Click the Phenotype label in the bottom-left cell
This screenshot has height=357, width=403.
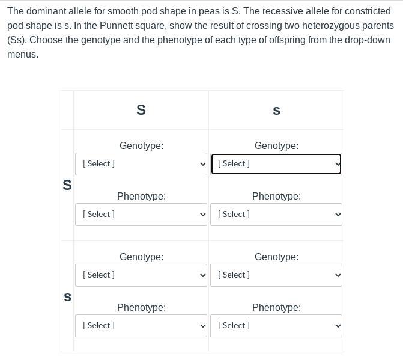[x=141, y=307]
